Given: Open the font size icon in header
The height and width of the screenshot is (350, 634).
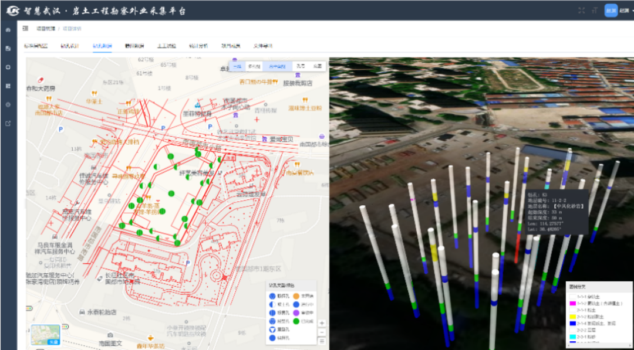Looking at the screenshot, I should coord(594,11).
